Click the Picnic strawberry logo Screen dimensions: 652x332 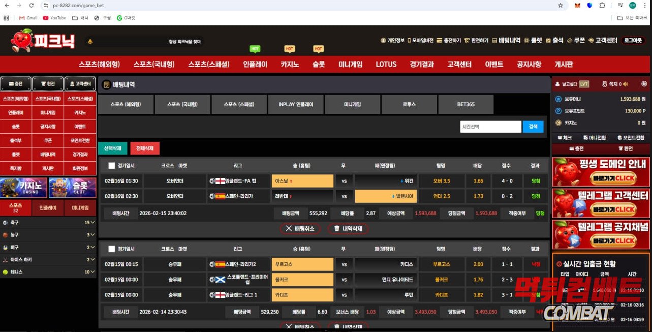tap(44, 41)
